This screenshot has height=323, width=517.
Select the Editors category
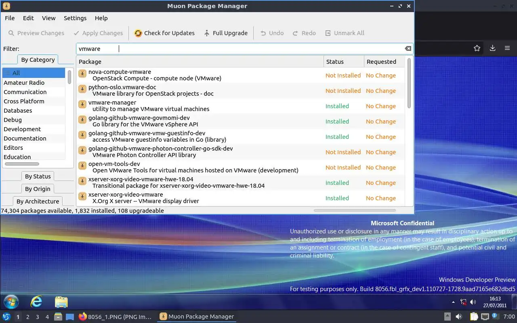(34, 148)
